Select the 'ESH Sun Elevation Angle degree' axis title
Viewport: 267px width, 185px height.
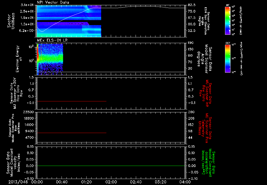tap(204, 21)
